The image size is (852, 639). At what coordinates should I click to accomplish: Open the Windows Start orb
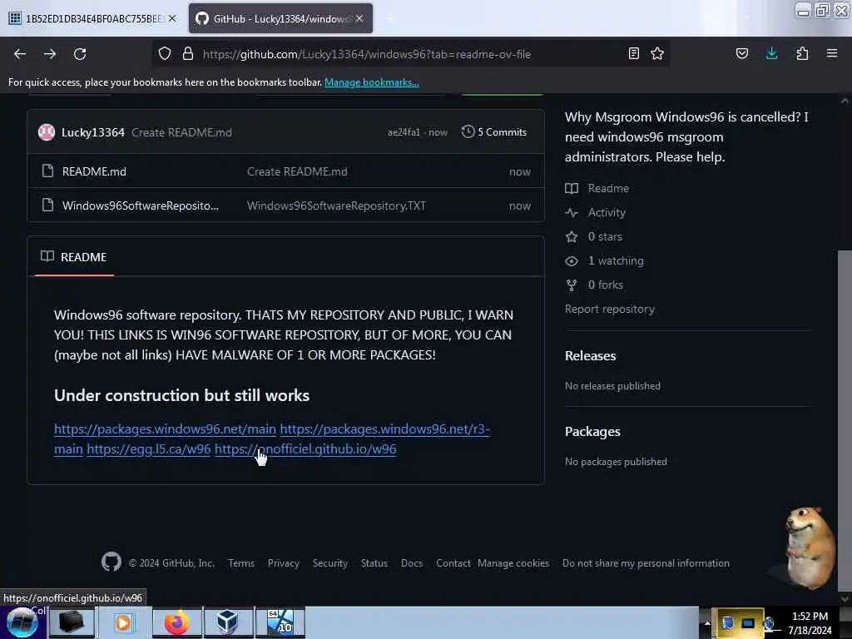tap(22, 622)
